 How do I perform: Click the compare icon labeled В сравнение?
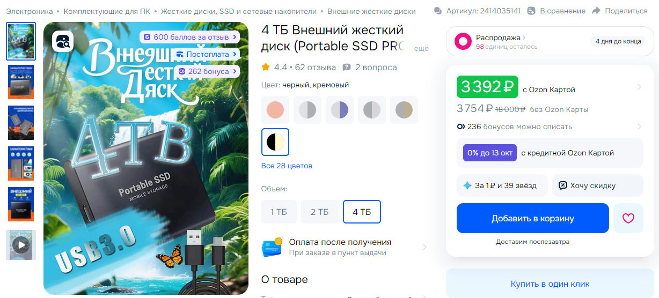[x=531, y=11]
